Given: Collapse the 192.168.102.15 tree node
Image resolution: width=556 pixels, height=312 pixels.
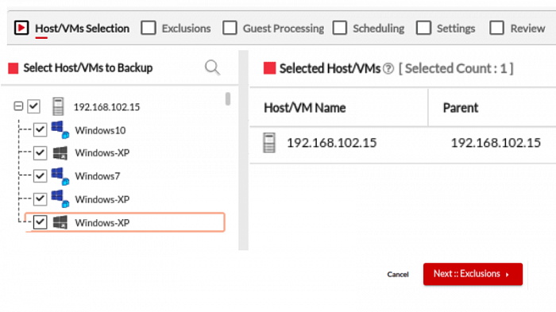Looking at the screenshot, I should point(18,106).
